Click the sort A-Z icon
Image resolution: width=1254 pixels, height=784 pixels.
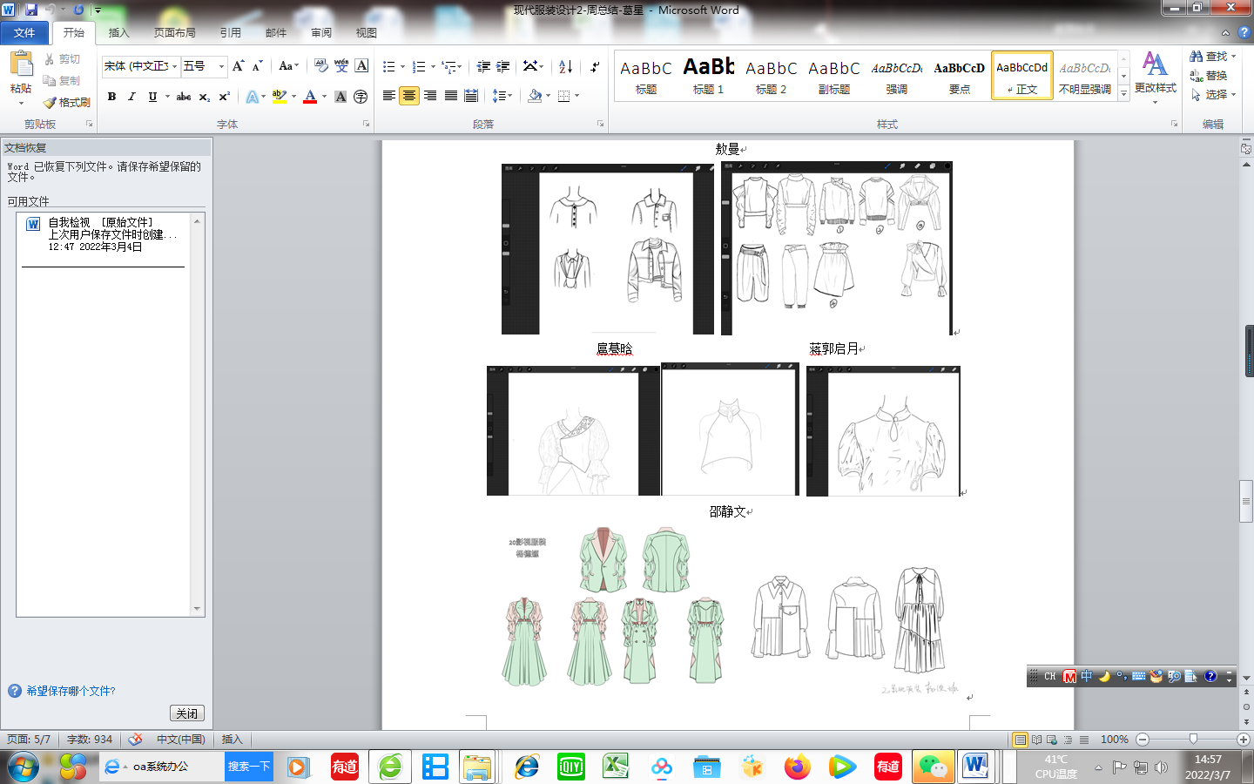(565, 66)
